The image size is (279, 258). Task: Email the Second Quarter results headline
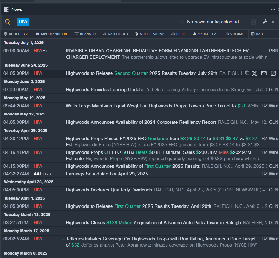264,73
